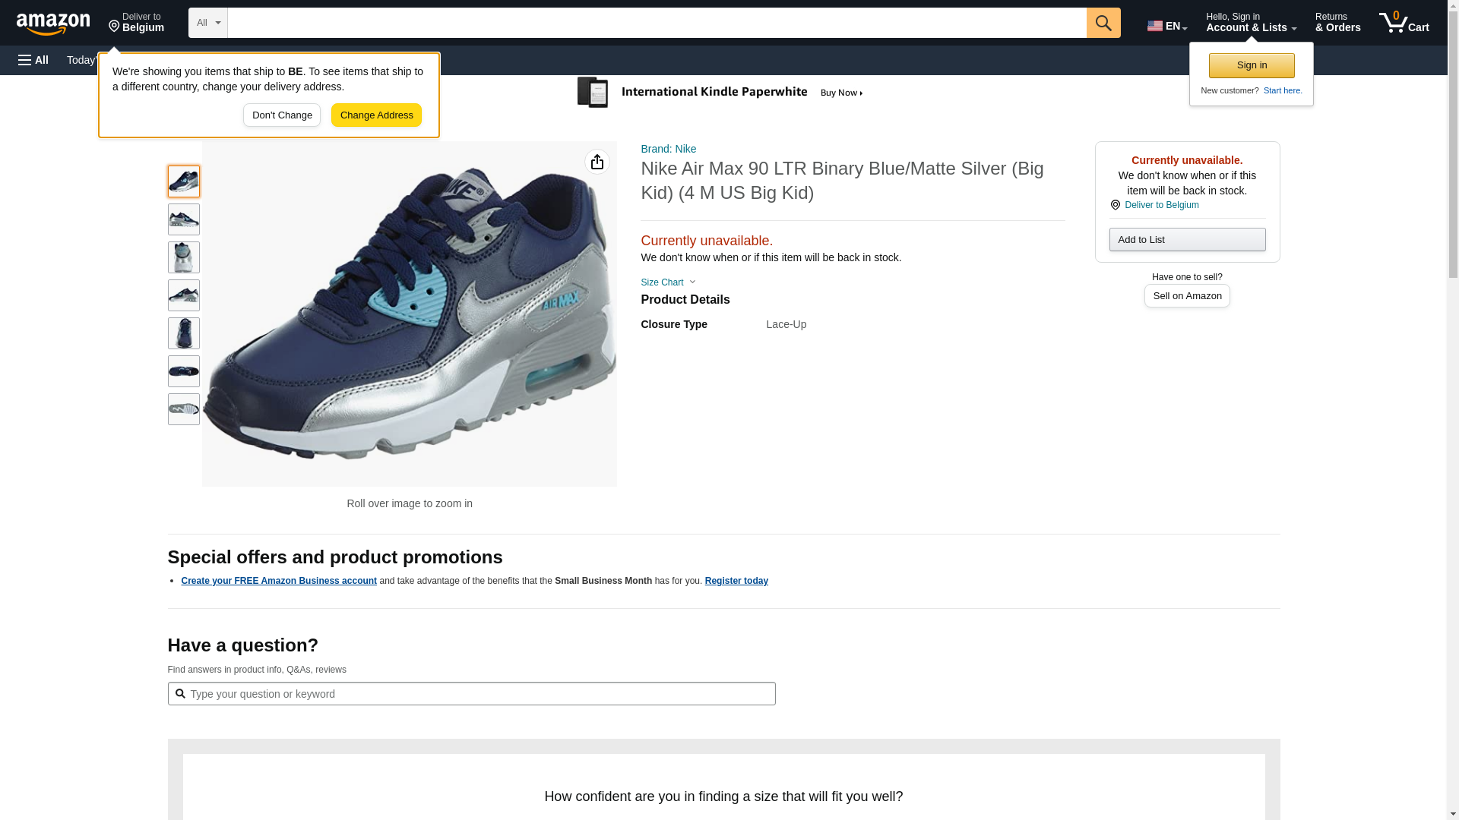This screenshot has height=820, width=1459.
Task: Click the search magnifier button
Action: [x=1103, y=23]
